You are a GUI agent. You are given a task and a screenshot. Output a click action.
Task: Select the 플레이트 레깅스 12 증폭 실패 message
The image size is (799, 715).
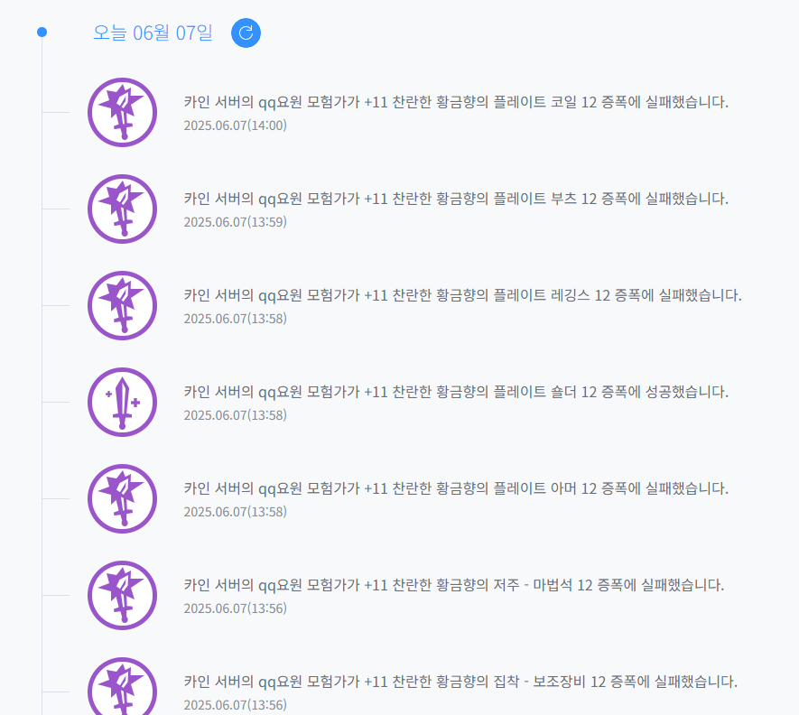tap(462, 295)
